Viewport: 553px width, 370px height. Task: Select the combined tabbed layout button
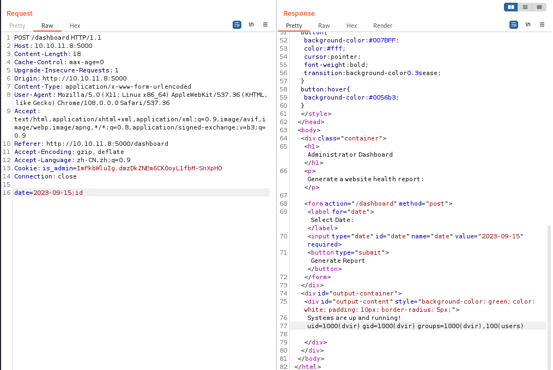pos(539,7)
